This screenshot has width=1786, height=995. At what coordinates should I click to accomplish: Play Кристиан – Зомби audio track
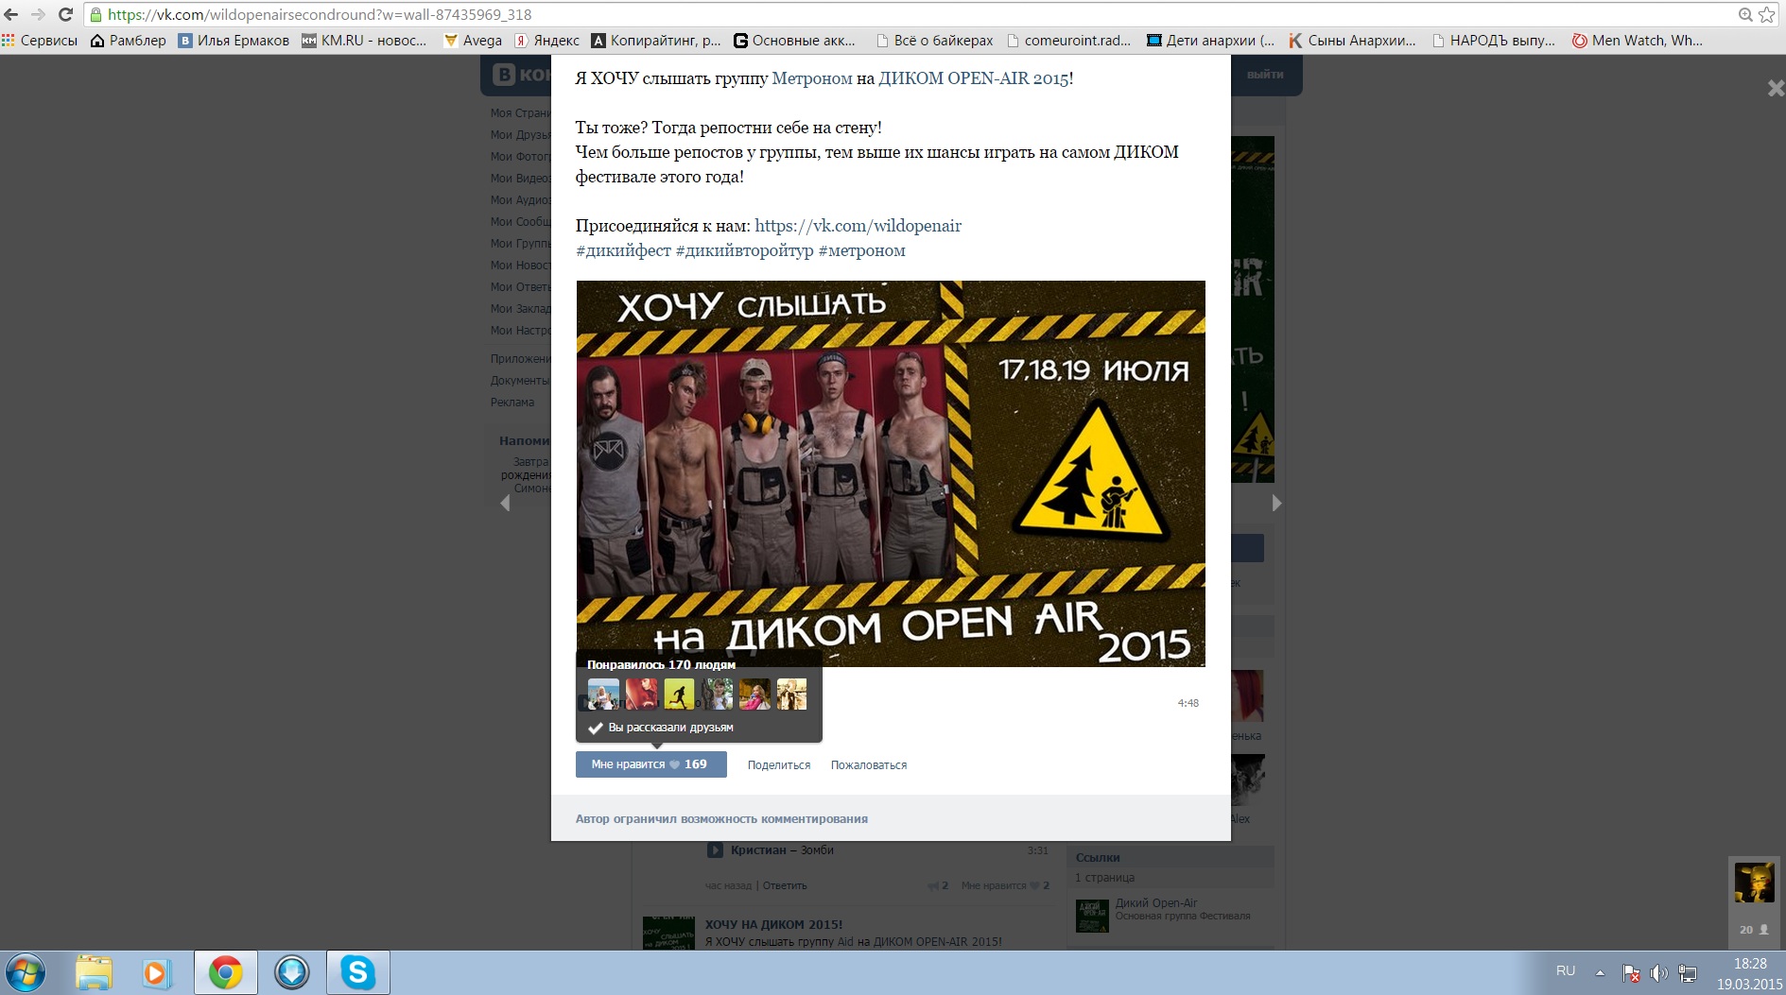(716, 850)
